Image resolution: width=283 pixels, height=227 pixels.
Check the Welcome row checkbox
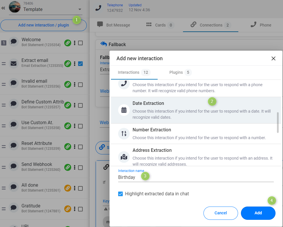click(80, 43)
